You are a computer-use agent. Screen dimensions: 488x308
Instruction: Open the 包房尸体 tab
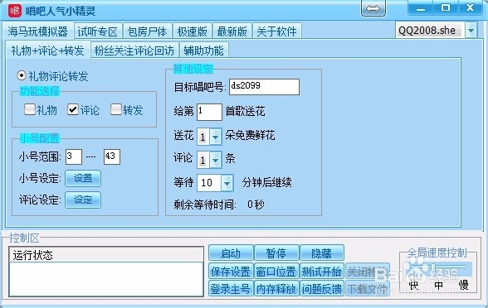point(147,31)
